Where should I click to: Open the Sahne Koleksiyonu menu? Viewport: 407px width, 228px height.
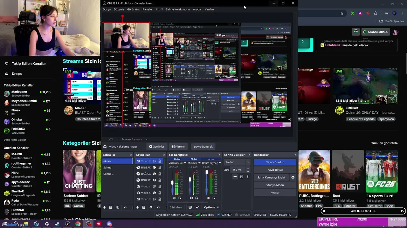[178, 9]
